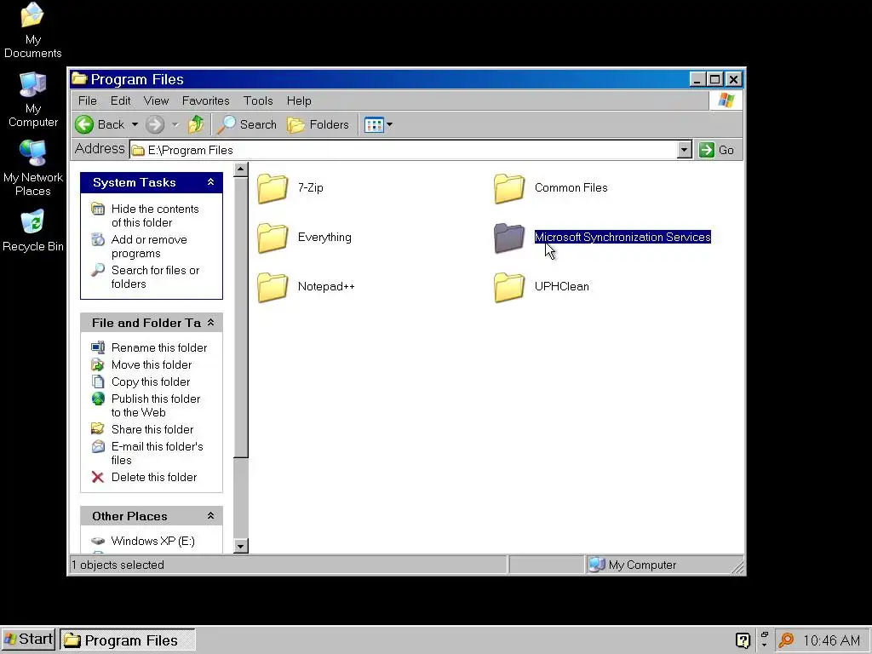872x654 pixels.
Task: Open the Back history dropdown arrow
Action: [135, 124]
